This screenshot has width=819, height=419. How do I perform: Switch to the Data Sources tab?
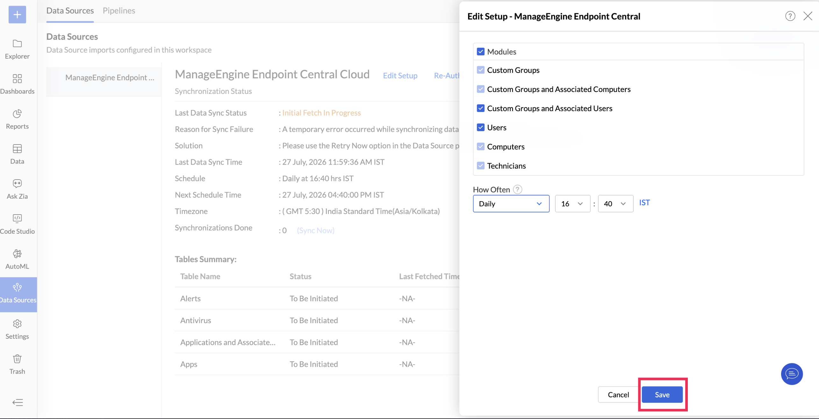(x=70, y=11)
